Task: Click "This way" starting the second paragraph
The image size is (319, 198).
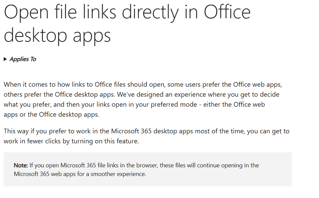Action: (x=15, y=131)
